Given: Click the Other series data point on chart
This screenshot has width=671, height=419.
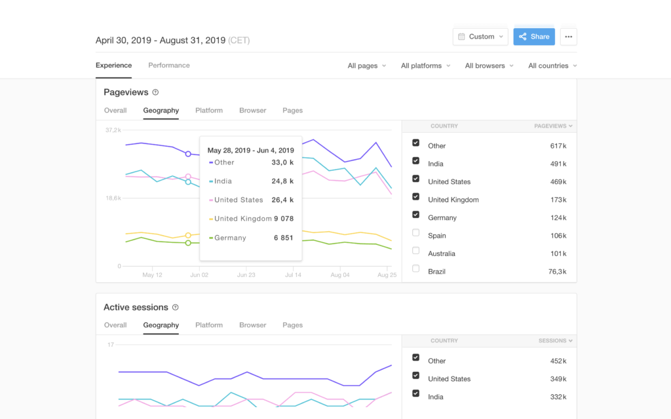Looking at the screenshot, I should tap(188, 154).
